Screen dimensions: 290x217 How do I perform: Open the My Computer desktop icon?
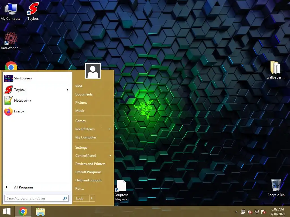coord(11,11)
